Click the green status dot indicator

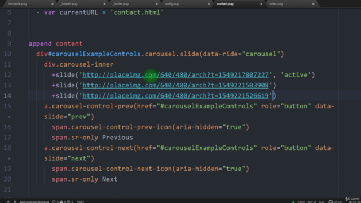(x=293, y=202)
